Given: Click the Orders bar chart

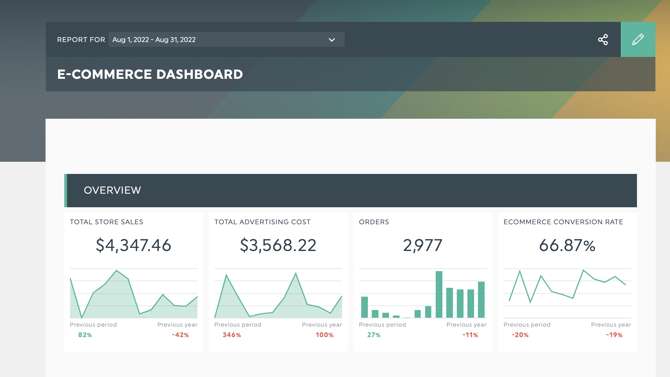Looking at the screenshot, I should tap(423, 295).
